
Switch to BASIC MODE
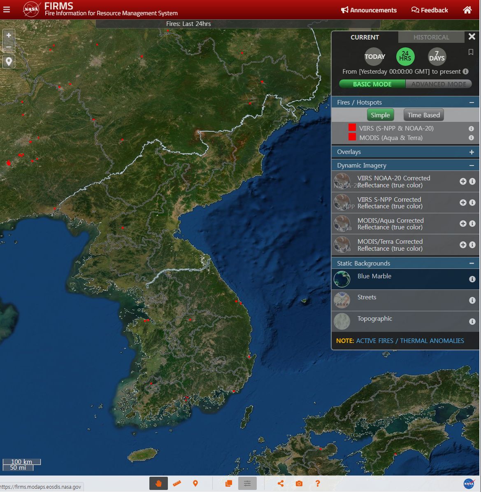tap(372, 84)
